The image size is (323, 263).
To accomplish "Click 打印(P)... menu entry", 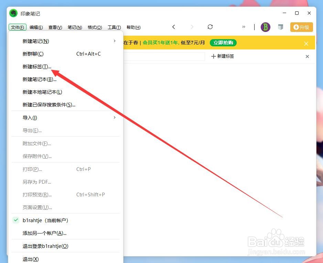I will point(65,169).
